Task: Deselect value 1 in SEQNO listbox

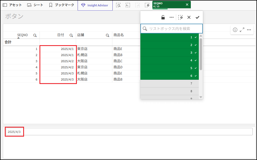Action: tap(169, 37)
